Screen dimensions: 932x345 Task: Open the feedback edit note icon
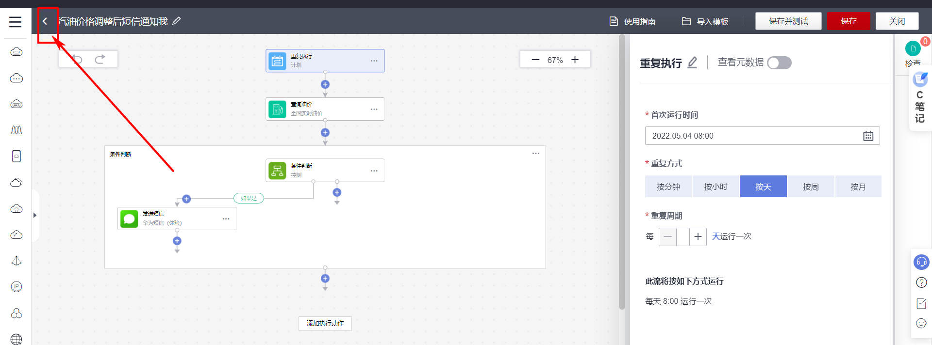pos(921,303)
